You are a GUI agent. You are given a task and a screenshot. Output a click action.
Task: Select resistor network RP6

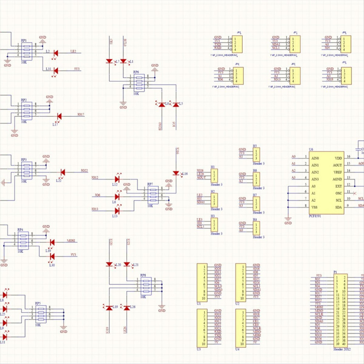(x=139, y=83)
